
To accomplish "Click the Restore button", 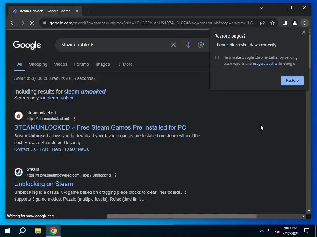I will coord(292,81).
